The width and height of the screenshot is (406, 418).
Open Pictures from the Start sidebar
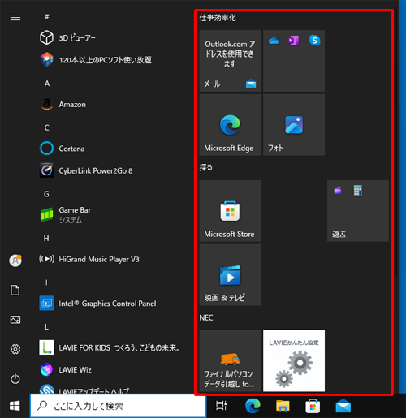(x=15, y=320)
